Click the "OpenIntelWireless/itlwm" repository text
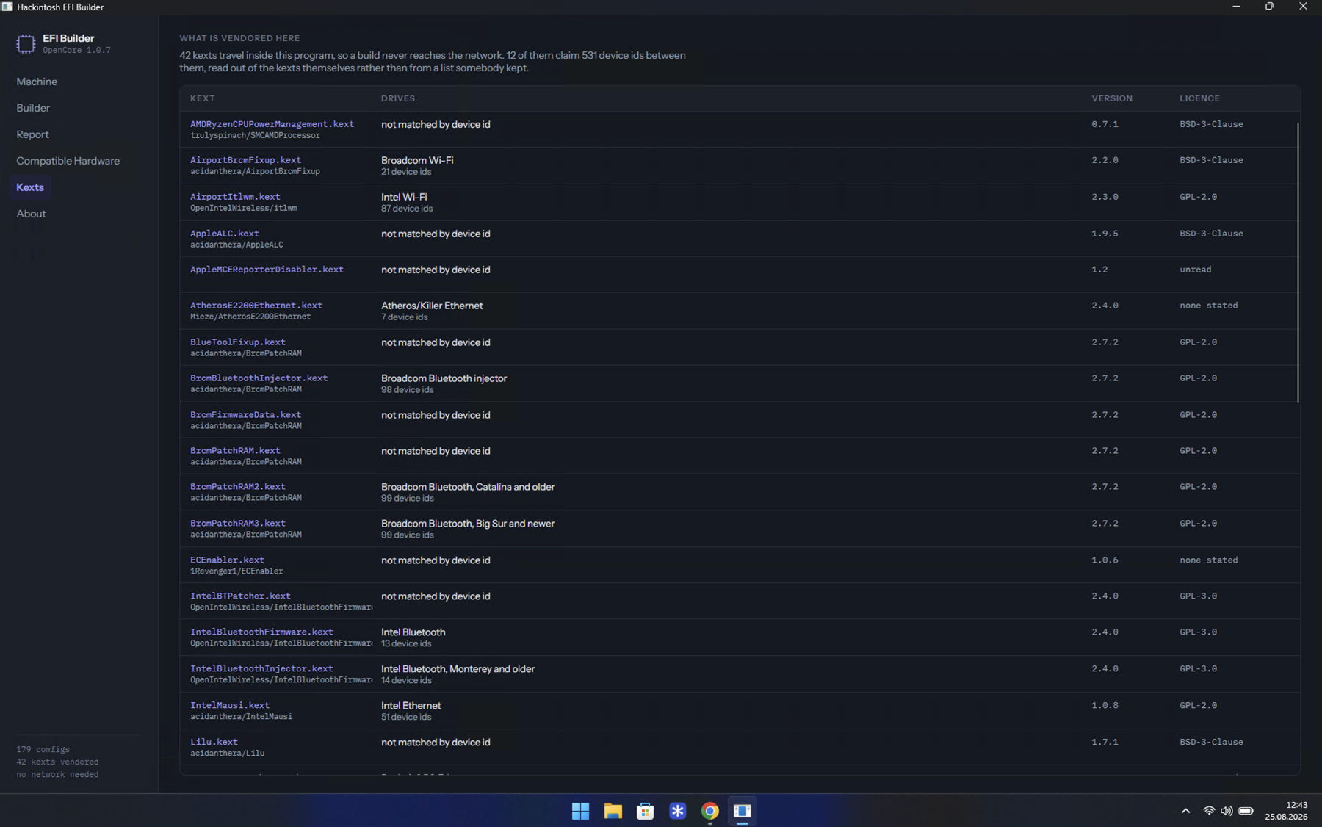The height and width of the screenshot is (827, 1322). point(244,209)
